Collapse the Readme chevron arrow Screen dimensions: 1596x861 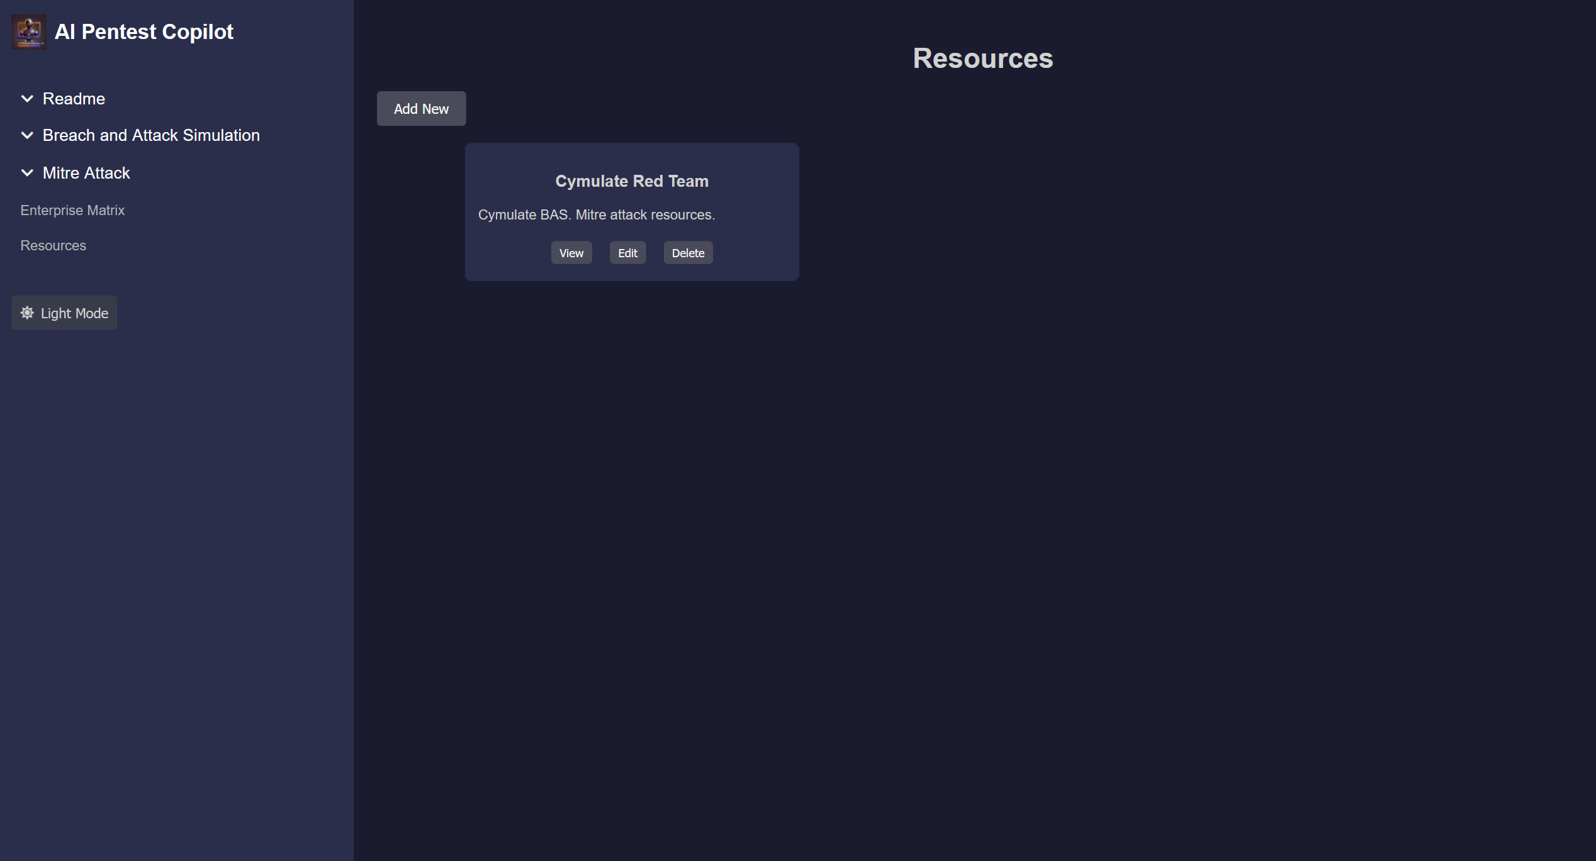click(27, 99)
